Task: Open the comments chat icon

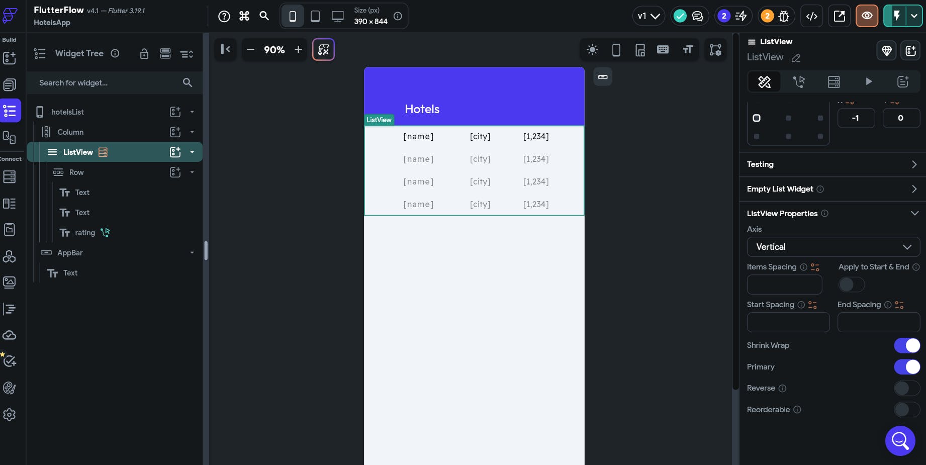Action: 698,16
